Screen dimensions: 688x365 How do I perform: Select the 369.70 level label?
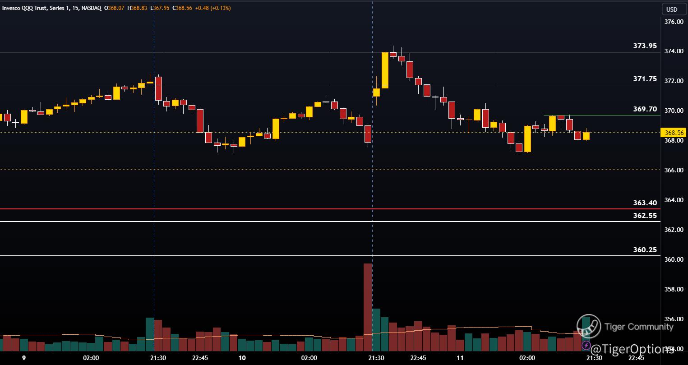645,109
